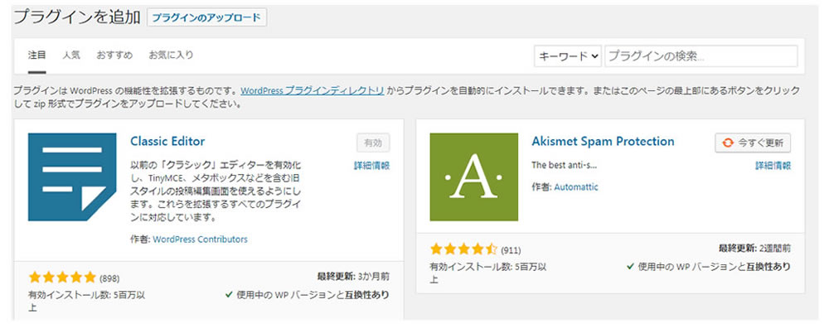Switch to the 人気 tab
This screenshot has height=324, width=829.
(x=70, y=55)
